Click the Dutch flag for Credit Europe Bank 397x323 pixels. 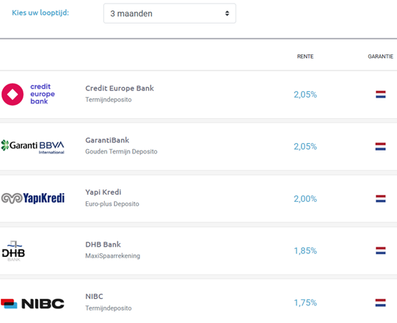click(381, 95)
